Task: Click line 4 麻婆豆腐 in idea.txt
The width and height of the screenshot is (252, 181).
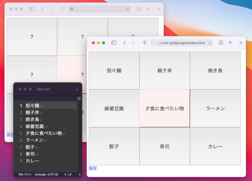Action: (35, 126)
